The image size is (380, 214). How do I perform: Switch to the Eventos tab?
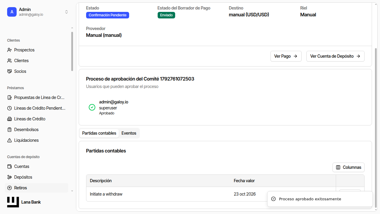pos(129,133)
